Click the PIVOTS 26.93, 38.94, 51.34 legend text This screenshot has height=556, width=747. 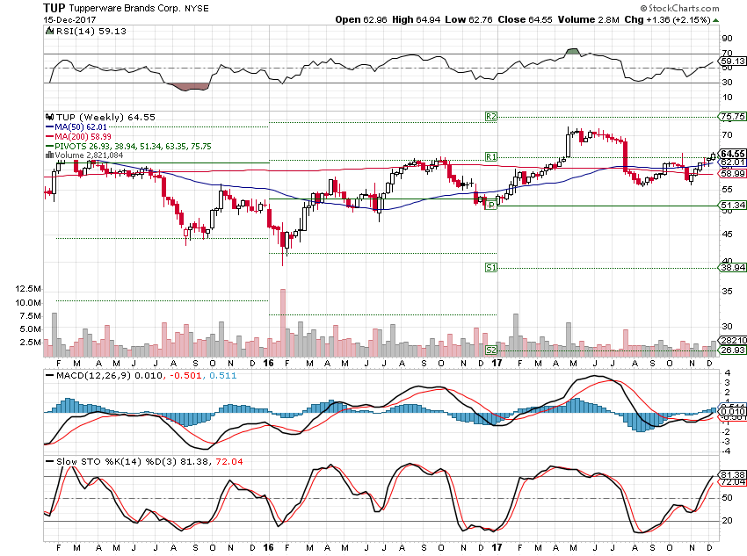coord(133,146)
